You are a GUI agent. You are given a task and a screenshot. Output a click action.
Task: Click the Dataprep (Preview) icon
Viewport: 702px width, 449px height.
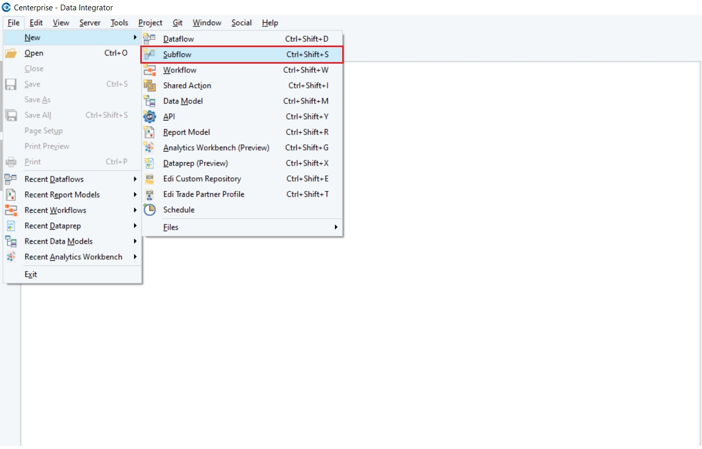pos(149,163)
